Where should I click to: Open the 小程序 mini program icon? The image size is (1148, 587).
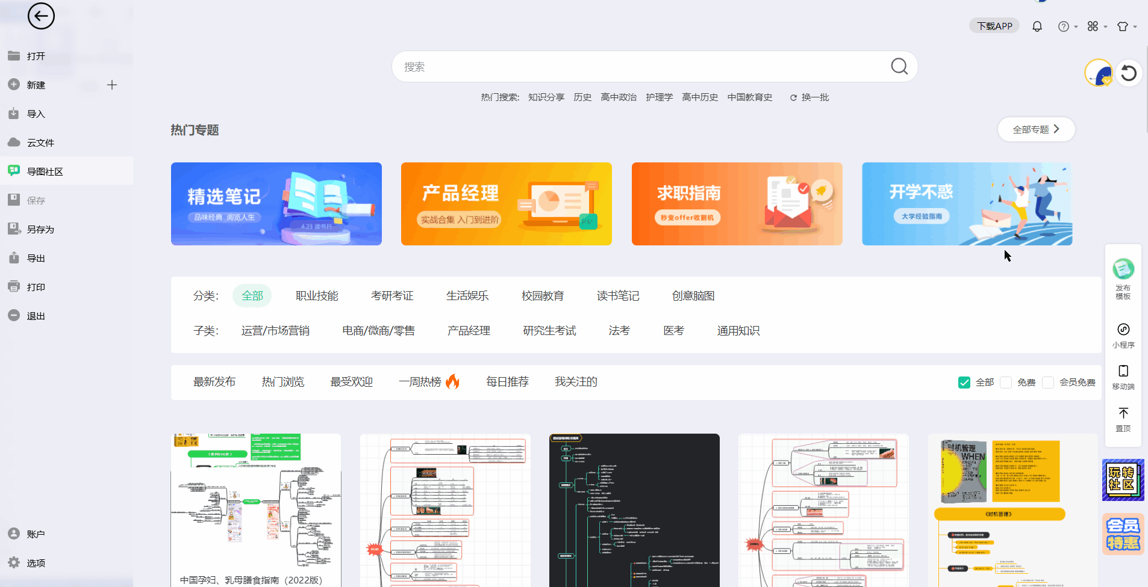click(1123, 329)
